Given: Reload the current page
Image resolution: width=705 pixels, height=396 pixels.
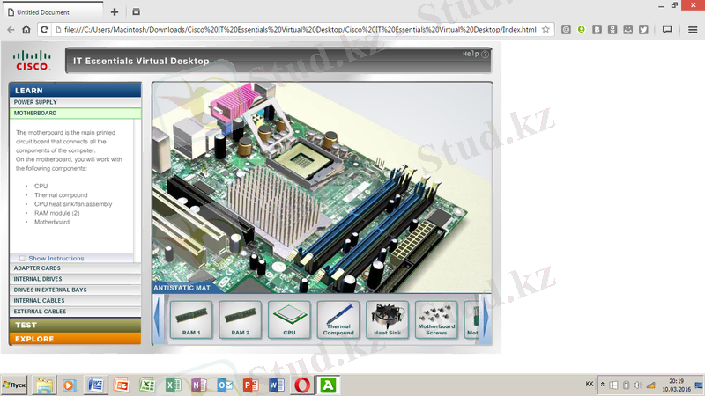Looking at the screenshot, I should (44, 30).
